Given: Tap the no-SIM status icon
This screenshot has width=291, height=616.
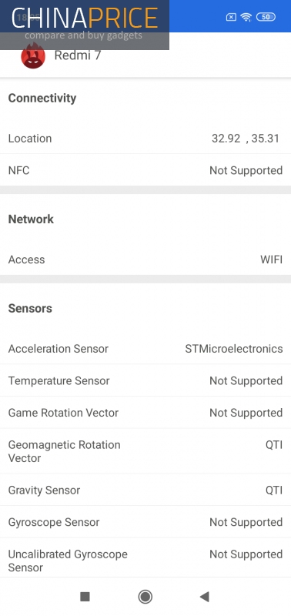Looking at the screenshot, I should click(x=231, y=17).
